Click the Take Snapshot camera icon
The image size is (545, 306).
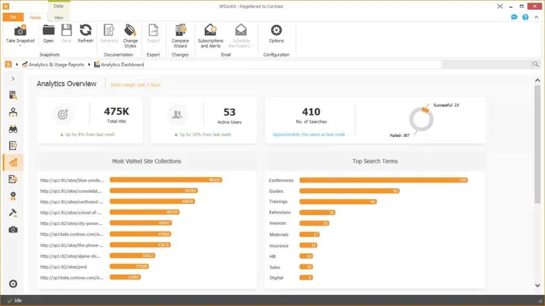pos(20,31)
